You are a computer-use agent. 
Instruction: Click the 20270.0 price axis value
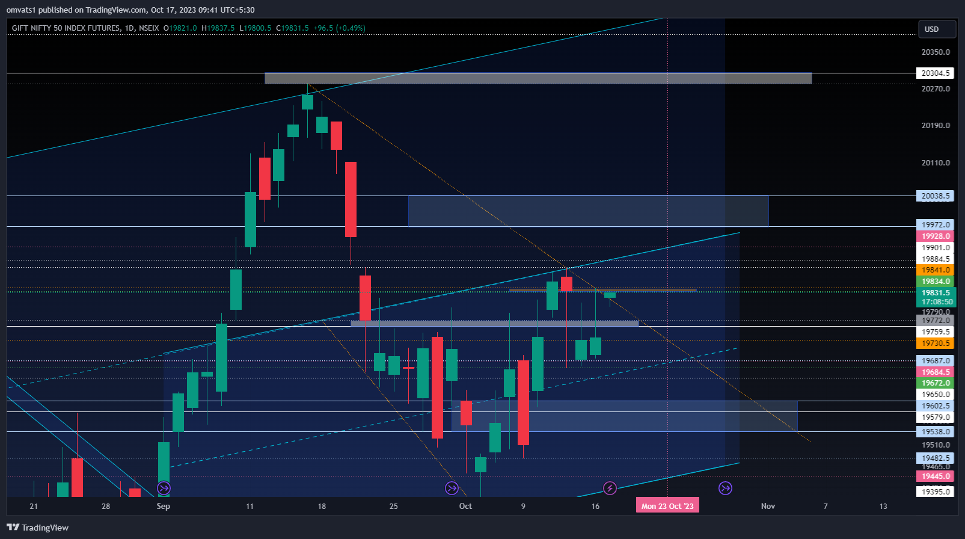pyautogui.click(x=936, y=89)
